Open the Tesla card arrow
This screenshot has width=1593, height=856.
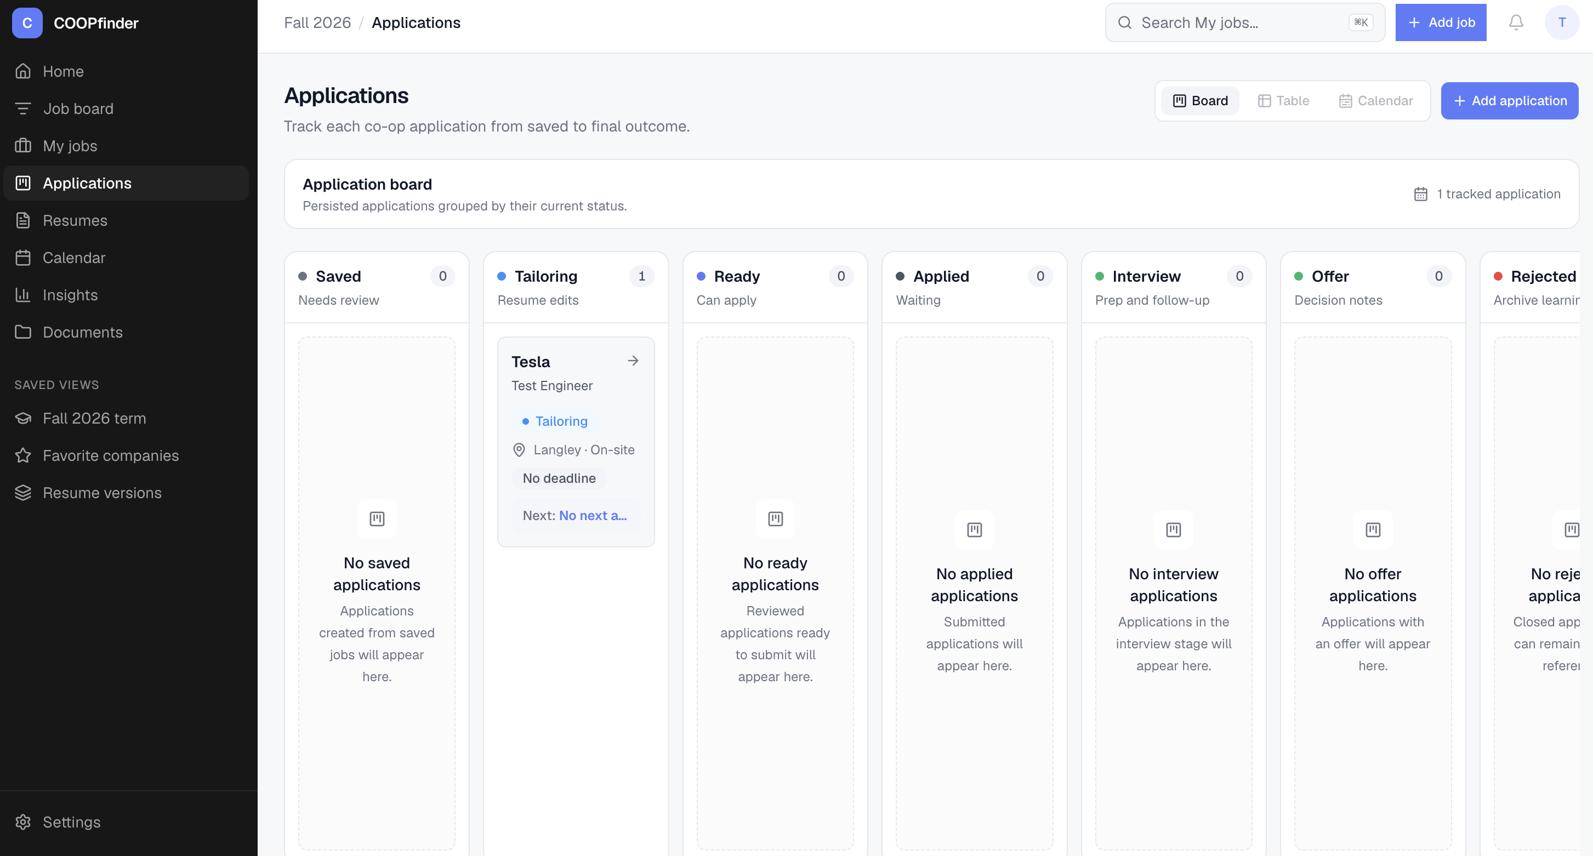[633, 361]
